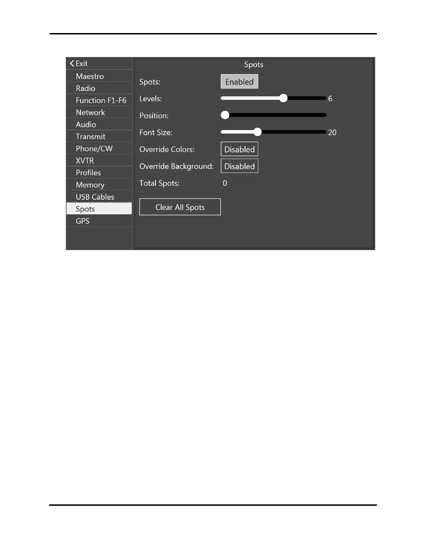Click the Levels slider handle
This screenshot has height=551, width=426.
[283, 98]
